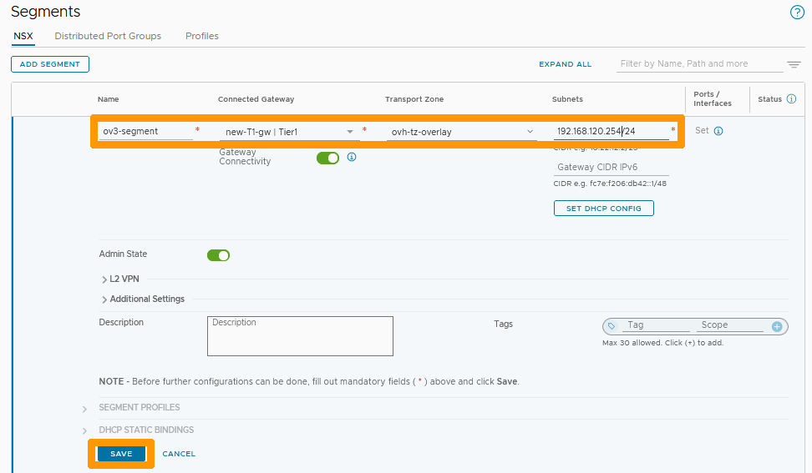This screenshot has width=812, height=473.
Task: Open the Profiles tab
Action: click(202, 36)
